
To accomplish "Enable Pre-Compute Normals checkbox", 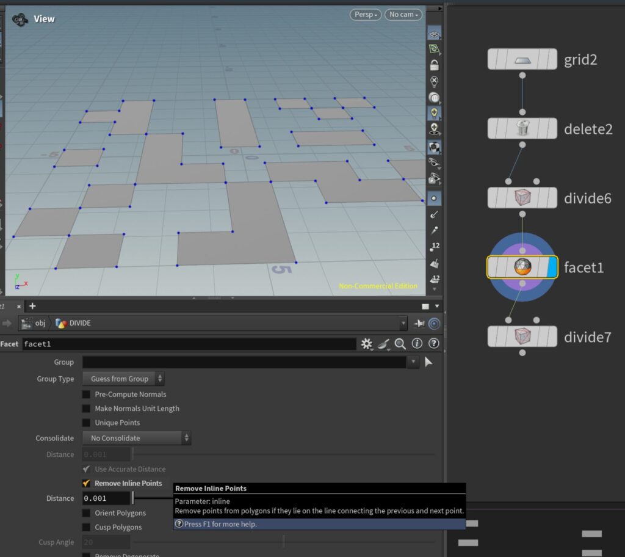I will coord(87,395).
